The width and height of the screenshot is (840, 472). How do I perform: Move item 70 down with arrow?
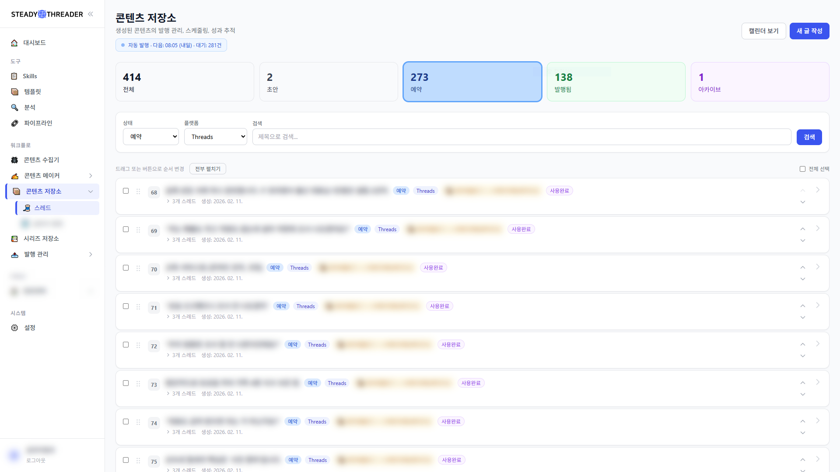click(x=803, y=279)
